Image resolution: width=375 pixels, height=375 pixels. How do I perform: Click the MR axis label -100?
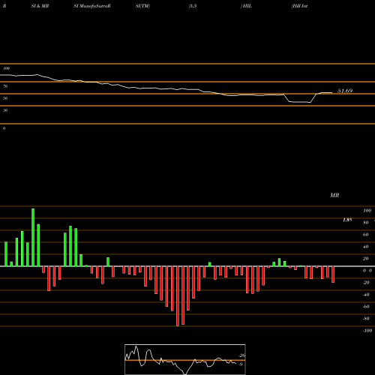point(367,331)
